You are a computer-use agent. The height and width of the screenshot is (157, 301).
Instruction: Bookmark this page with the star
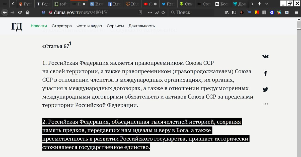point(163,12)
